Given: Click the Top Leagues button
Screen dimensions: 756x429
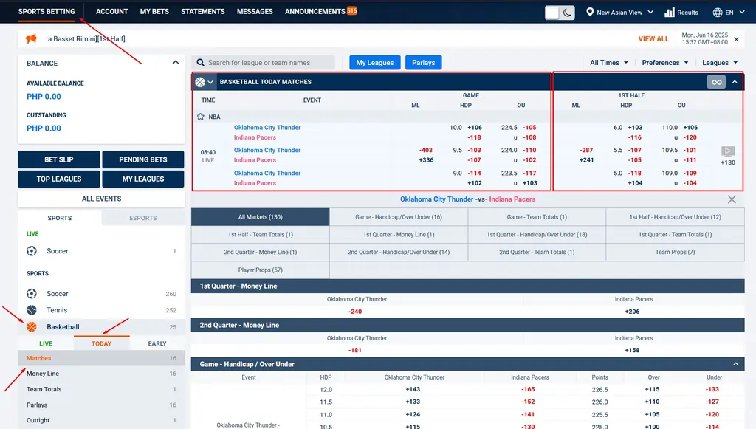Looking at the screenshot, I should click(x=59, y=179).
